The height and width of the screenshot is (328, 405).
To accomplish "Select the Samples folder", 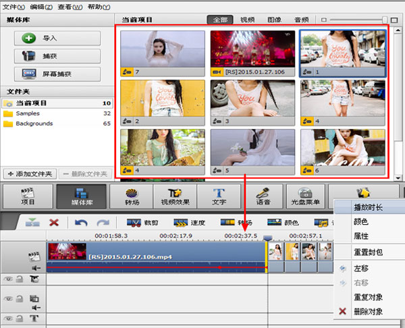I will [x=57, y=113].
